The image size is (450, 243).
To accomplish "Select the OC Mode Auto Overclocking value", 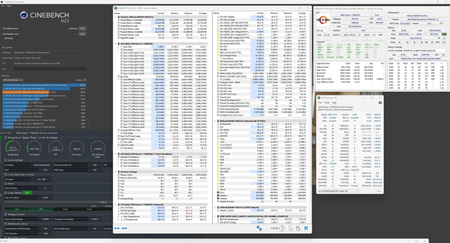I will [x=42, y=165].
